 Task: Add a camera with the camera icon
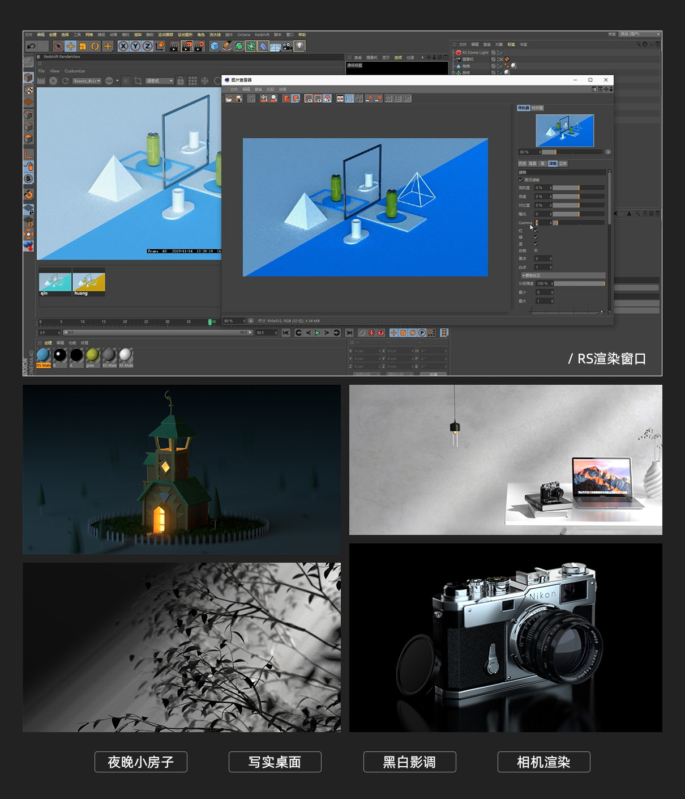[288, 46]
